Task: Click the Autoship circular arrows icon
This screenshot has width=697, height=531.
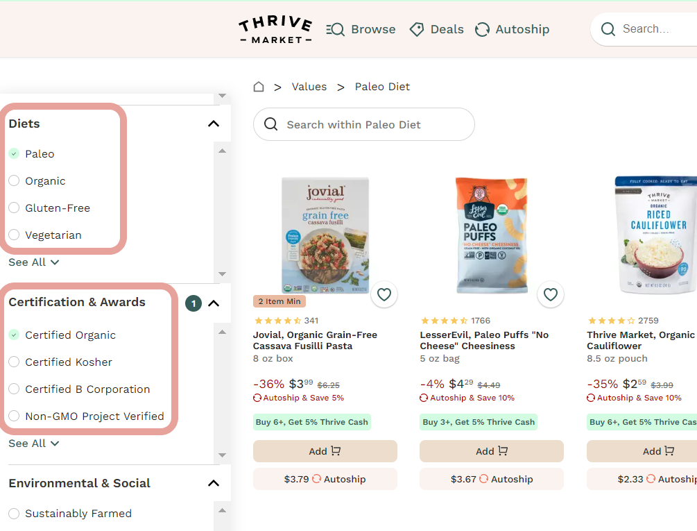Action: [482, 29]
